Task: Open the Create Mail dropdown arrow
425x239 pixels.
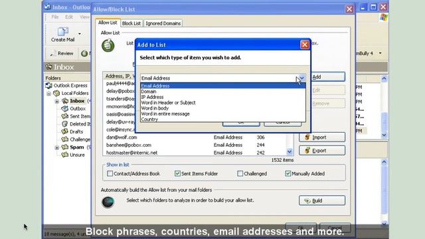Action: [x=80, y=34]
